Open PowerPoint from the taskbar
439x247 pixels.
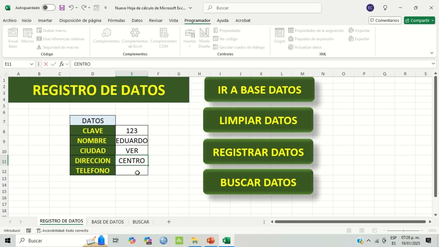pyautogui.click(x=211, y=240)
